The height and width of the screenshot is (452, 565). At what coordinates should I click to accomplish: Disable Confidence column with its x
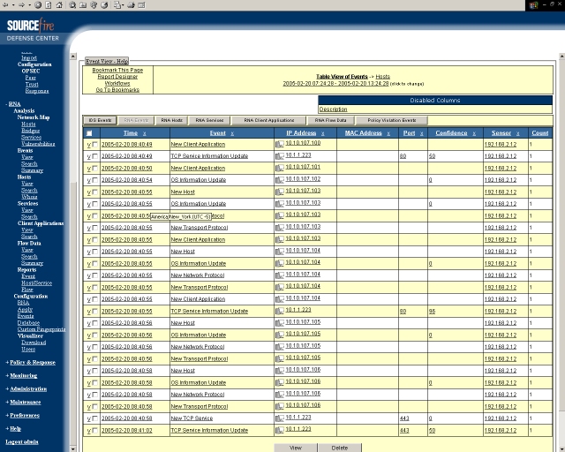(x=474, y=133)
